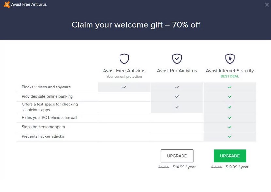Screen dimensions: 271x192
Task: Click the Pro Antivirus checkmark for test space row
Action: [x=177, y=107]
